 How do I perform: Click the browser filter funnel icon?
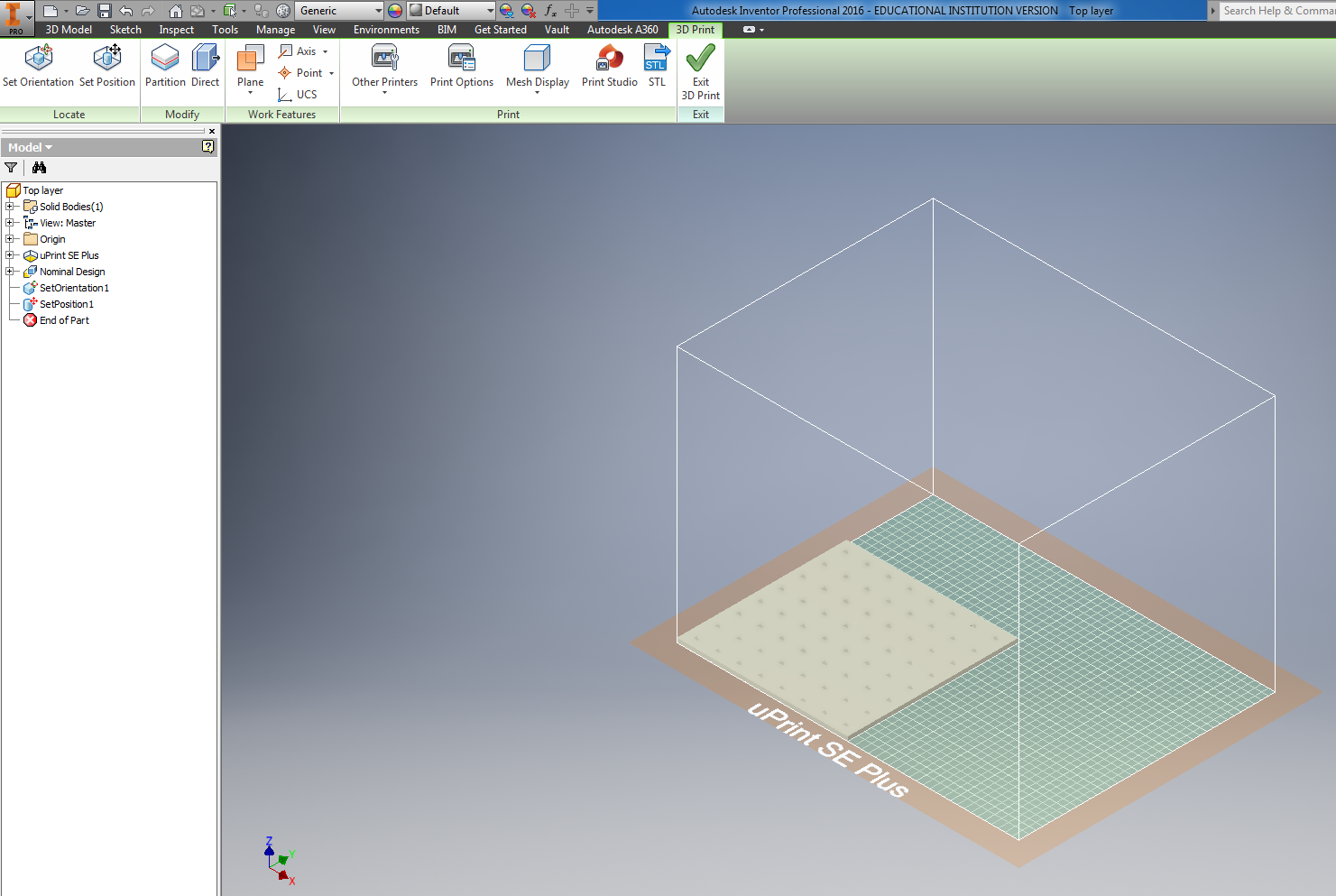pyautogui.click(x=11, y=168)
